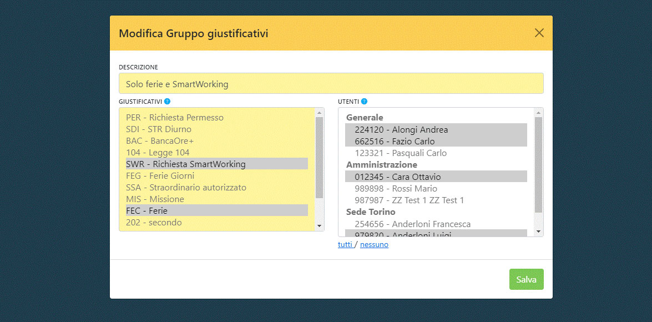Click Utenti list scroll down arrow
The width and height of the screenshot is (652, 322).
tap(538, 231)
